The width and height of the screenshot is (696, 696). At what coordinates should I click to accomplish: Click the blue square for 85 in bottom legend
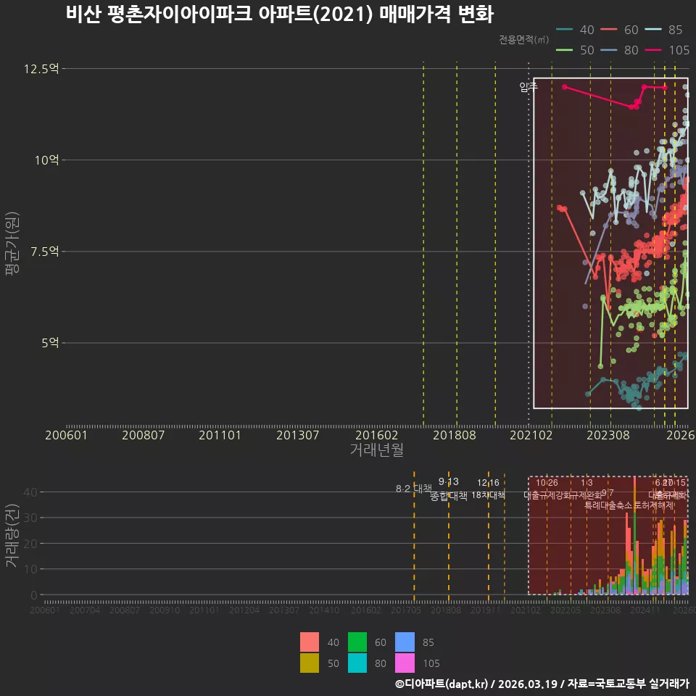(x=405, y=642)
